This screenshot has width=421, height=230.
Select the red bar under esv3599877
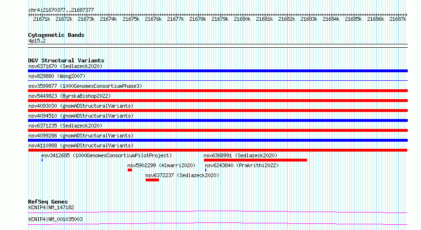click(218, 91)
